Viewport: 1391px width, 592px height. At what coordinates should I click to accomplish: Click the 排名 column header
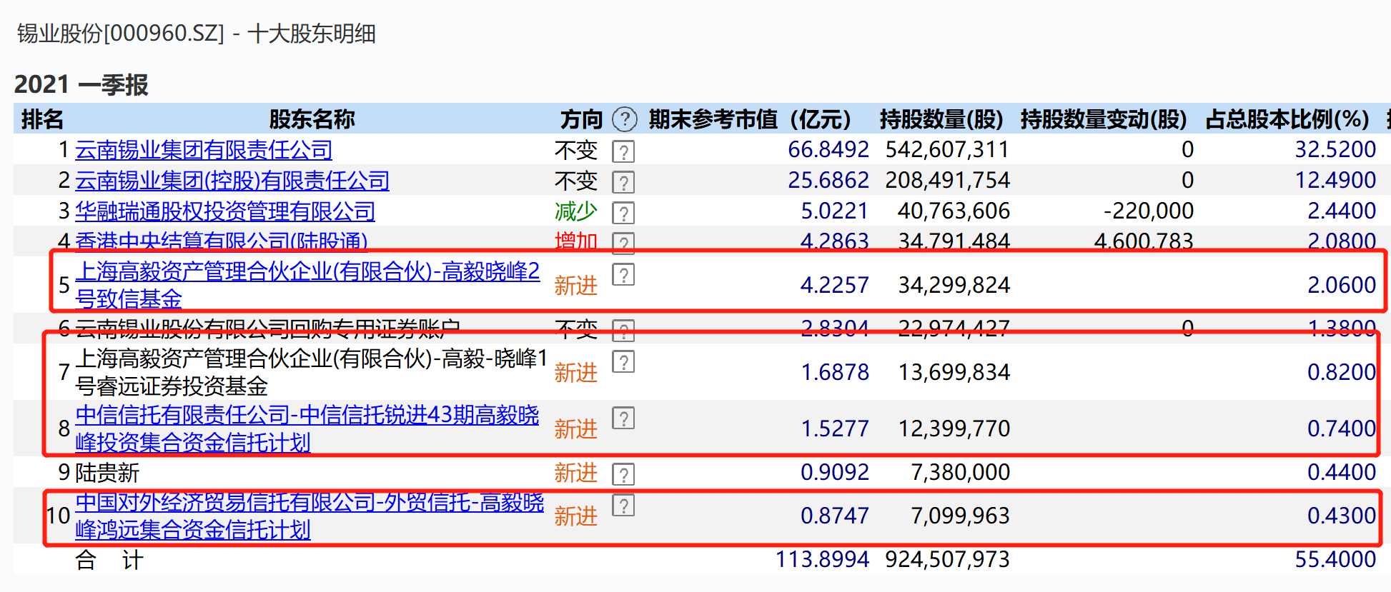click(42, 119)
